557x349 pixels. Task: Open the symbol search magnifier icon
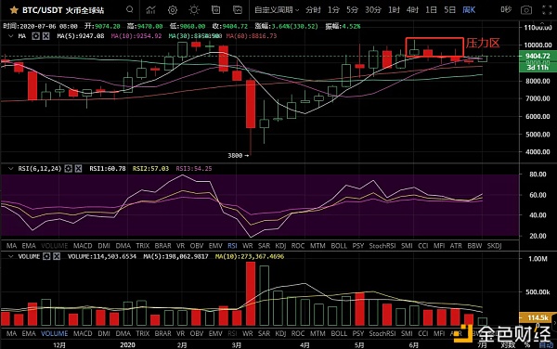click(x=130, y=9)
